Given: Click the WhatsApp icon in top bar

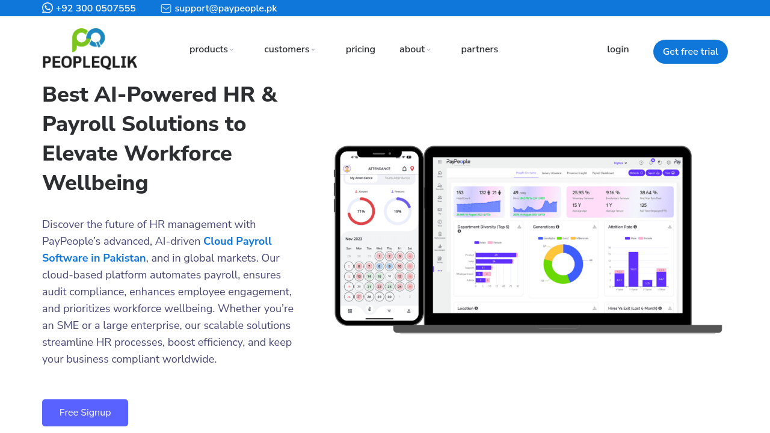Looking at the screenshot, I should tap(48, 8).
